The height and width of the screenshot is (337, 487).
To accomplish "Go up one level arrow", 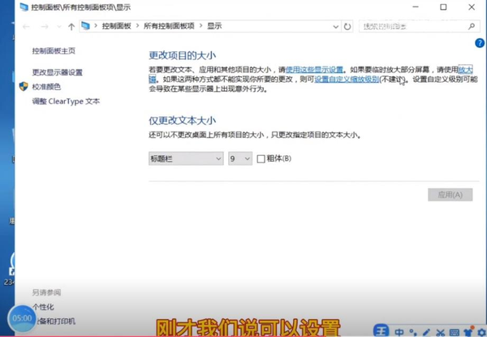I will coord(71,27).
